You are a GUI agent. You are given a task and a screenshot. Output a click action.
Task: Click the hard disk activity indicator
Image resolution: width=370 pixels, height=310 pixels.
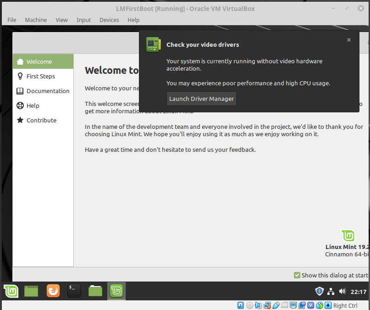(240, 305)
